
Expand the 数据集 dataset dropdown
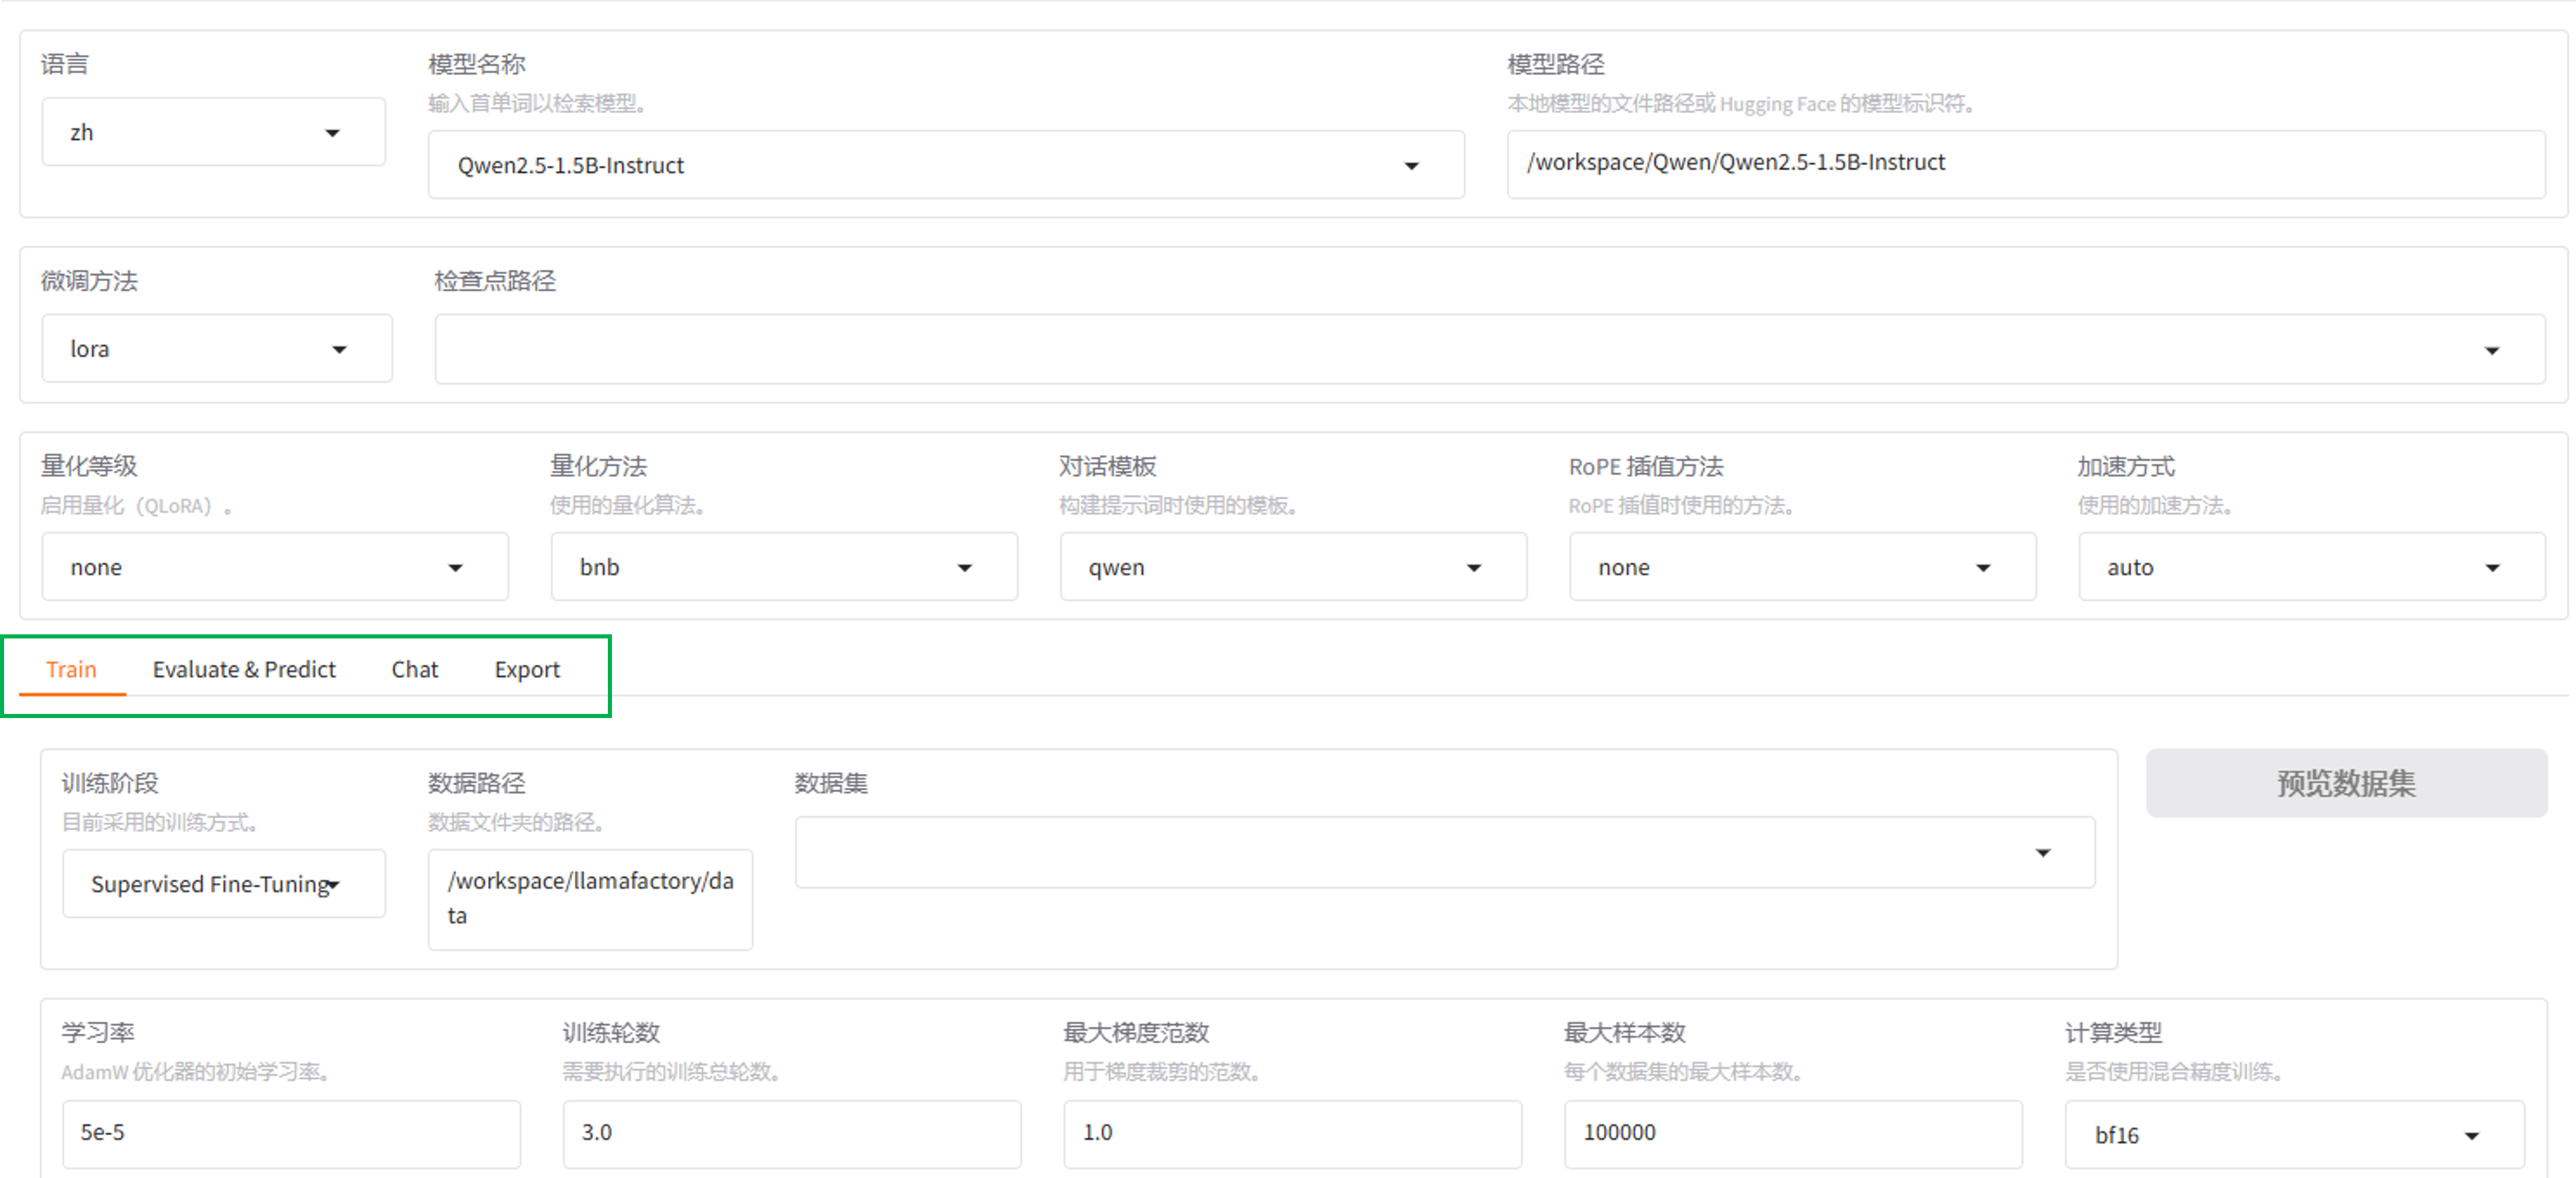1444,852
